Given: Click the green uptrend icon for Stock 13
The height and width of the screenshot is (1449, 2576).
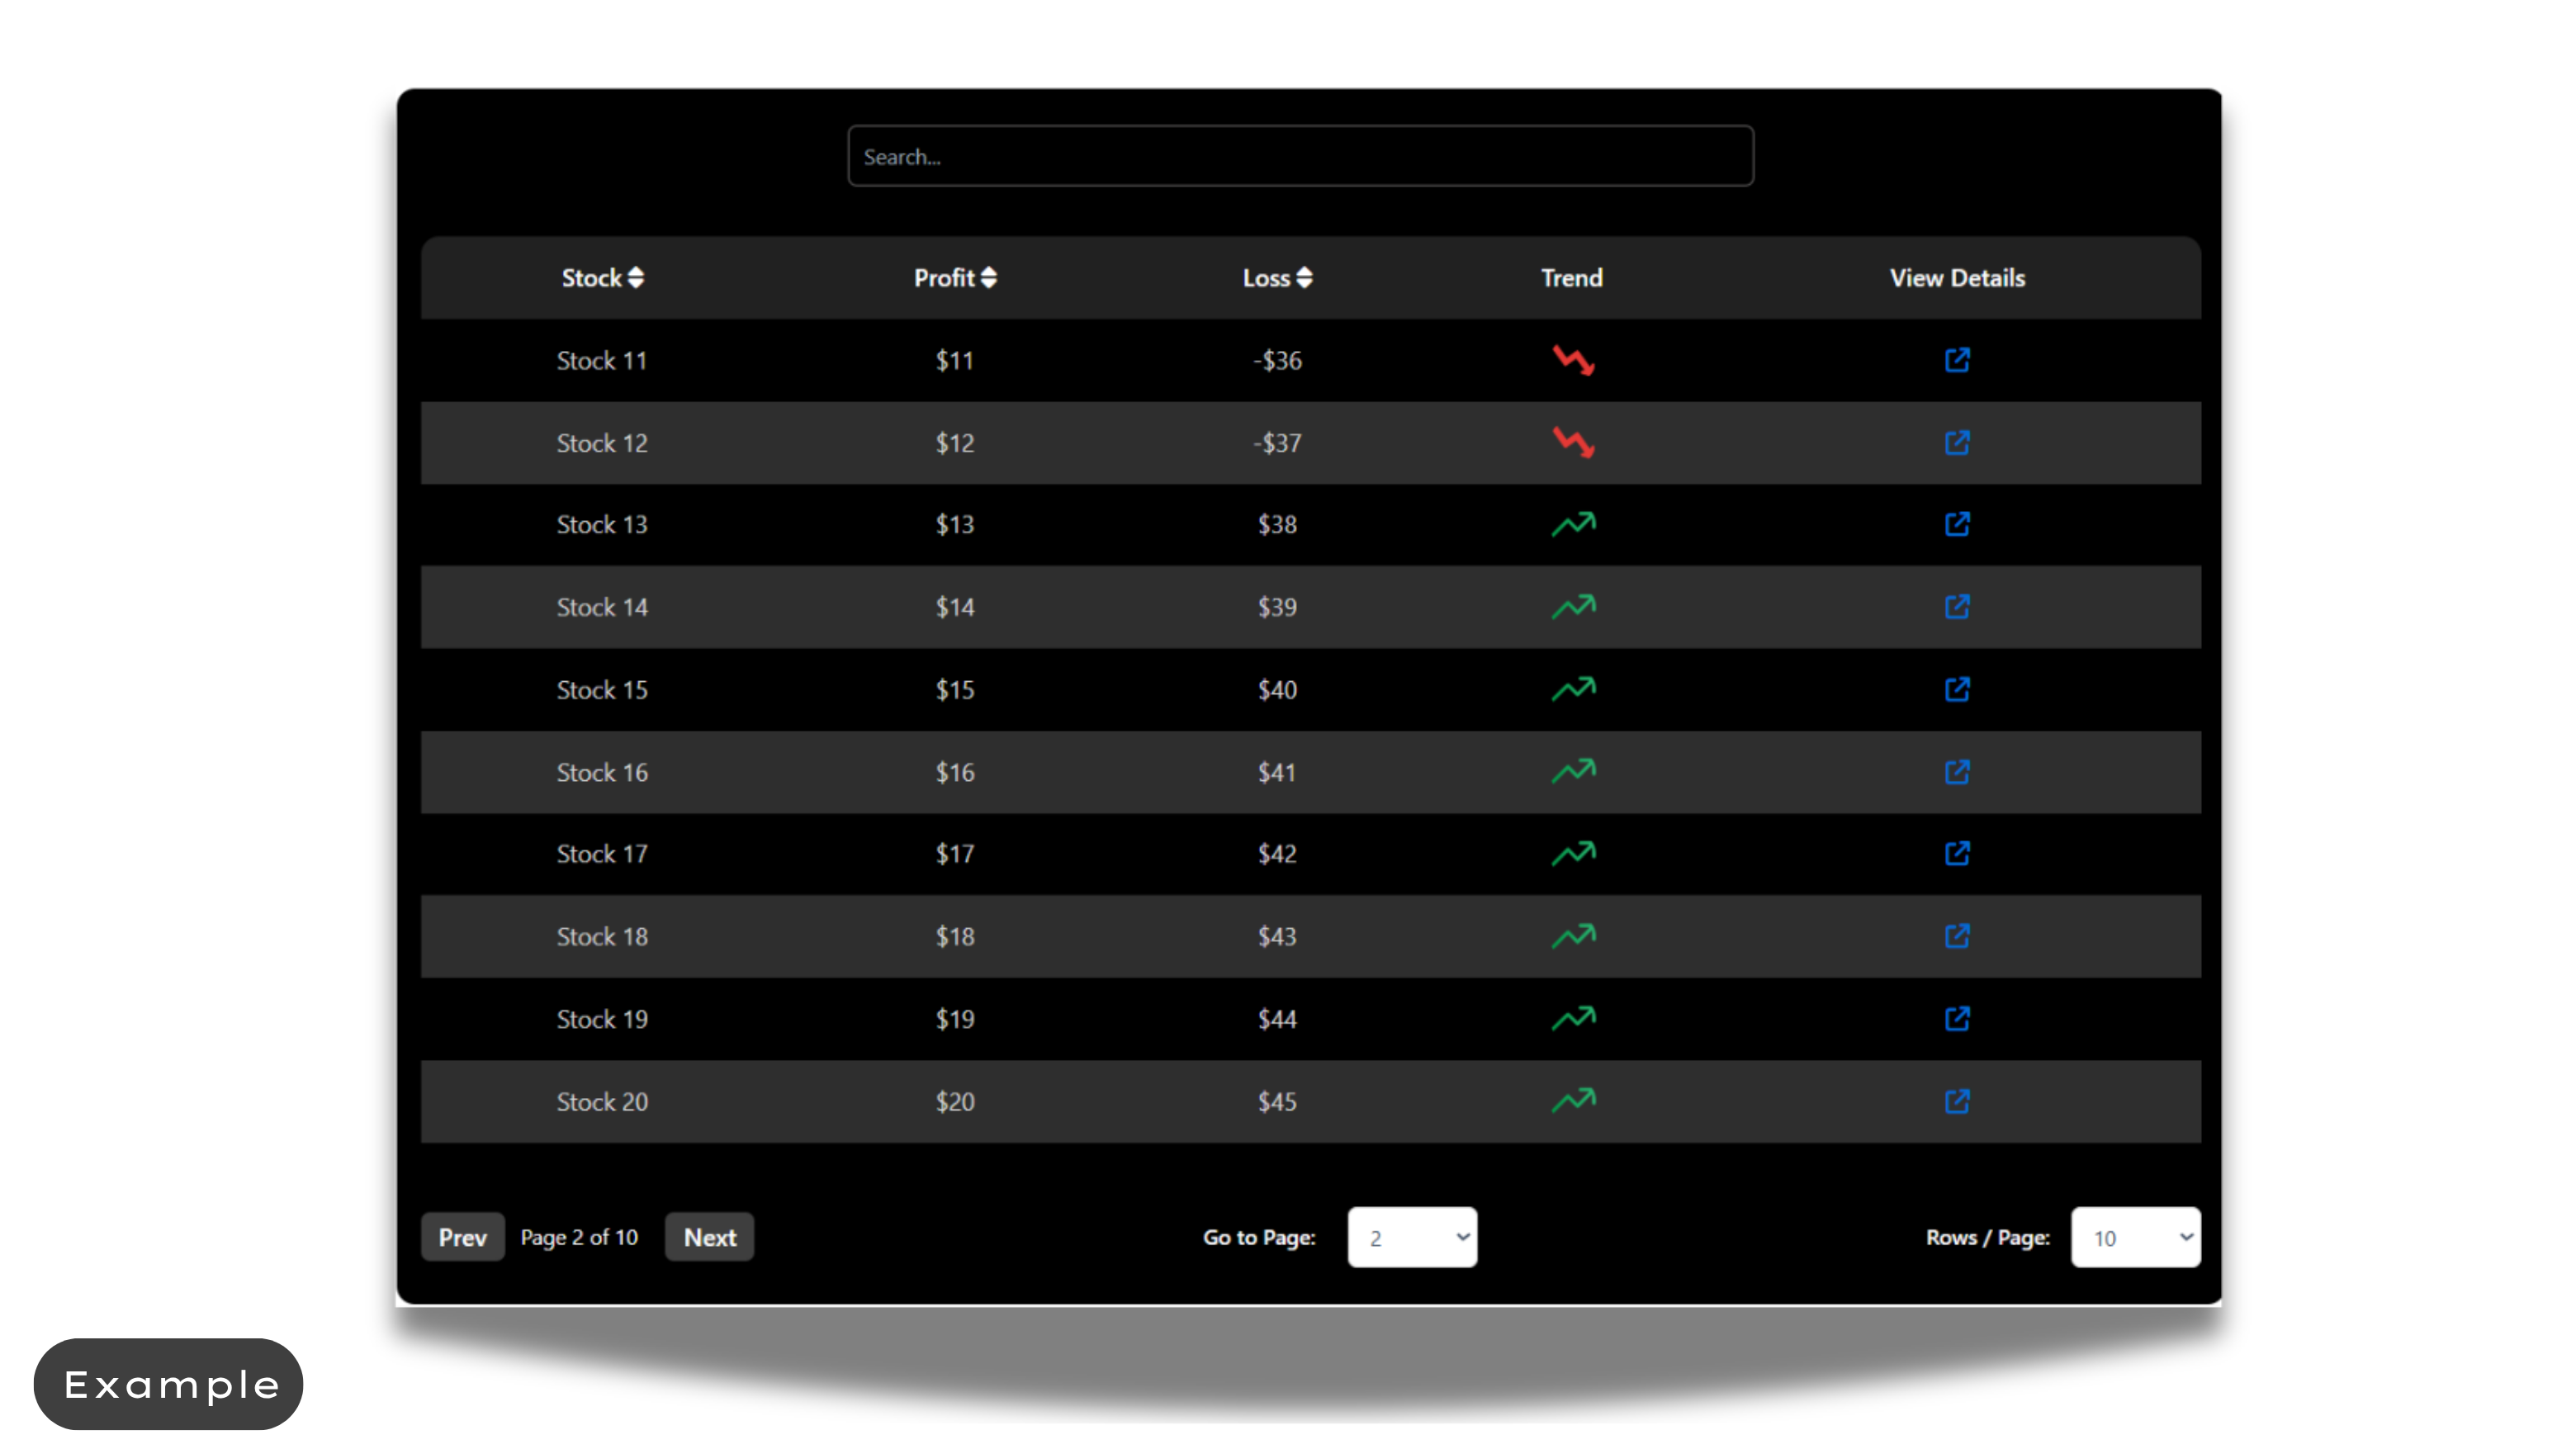Looking at the screenshot, I should 1573,524.
